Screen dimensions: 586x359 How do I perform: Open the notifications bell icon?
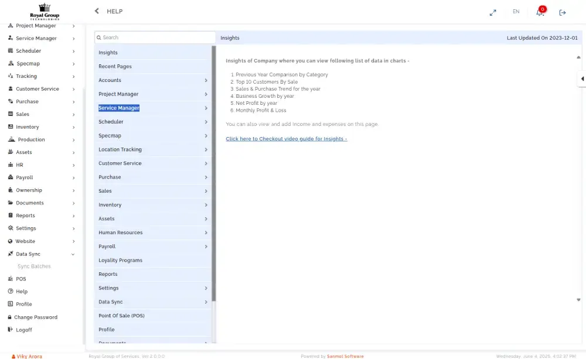540,12
